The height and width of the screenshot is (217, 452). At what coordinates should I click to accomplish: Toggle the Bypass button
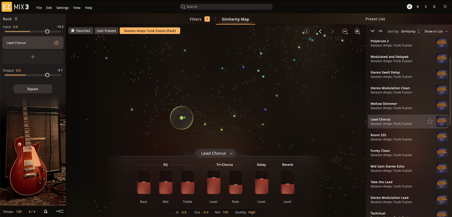click(x=33, y=89)
